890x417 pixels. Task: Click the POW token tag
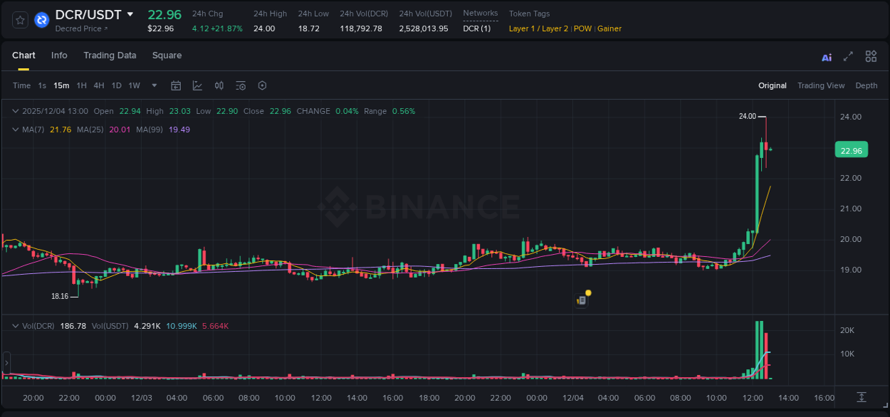[x=582, y=28]
